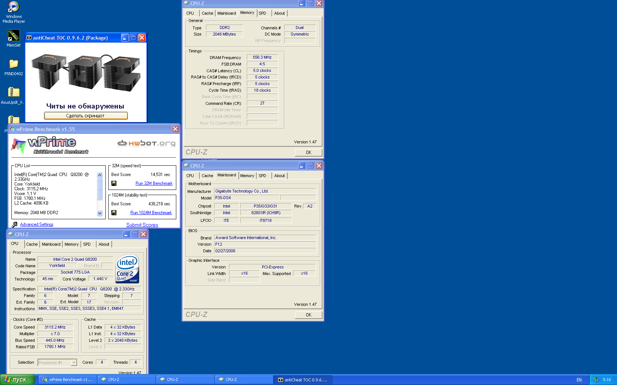The image size is (617, 385).
Task: Click Run 1024M Benchmark link
Action: pos(151,213)
